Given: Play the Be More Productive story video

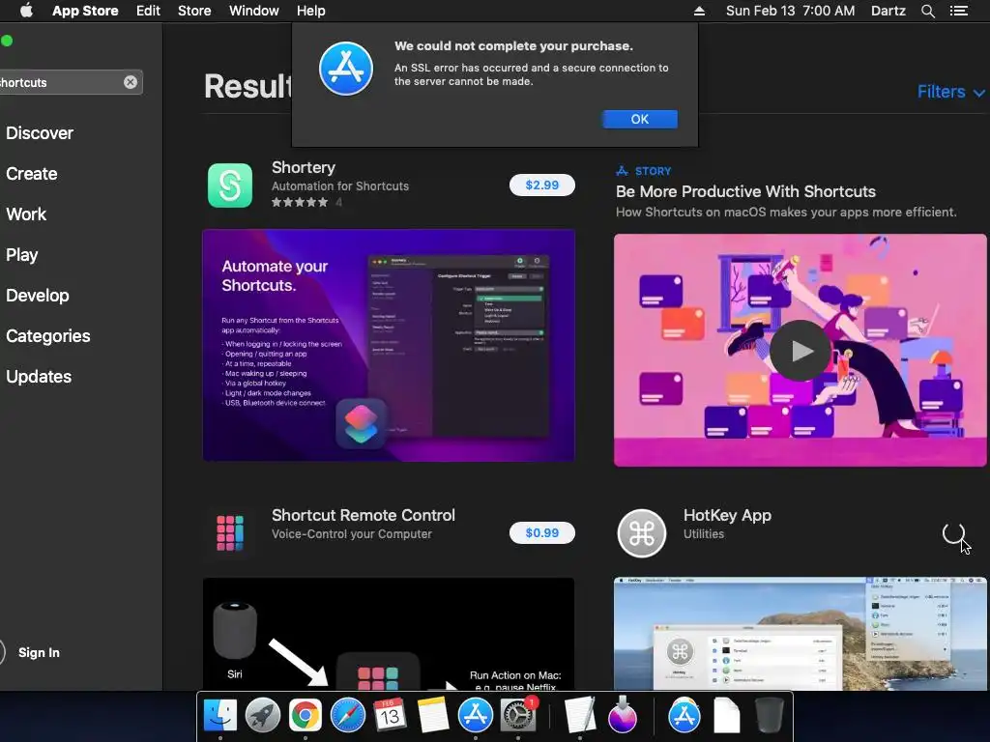Looking at the screenshot, I should pyautogui.click(x=800, y=350).
